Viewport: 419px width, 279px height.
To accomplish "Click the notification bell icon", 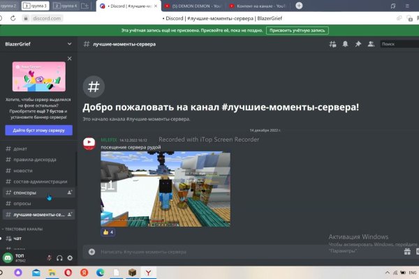I will coord(344,44).
